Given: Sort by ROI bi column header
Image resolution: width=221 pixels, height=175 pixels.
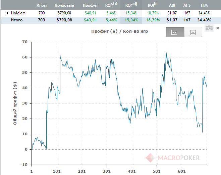Looking at the screenshot, I should tap(153, 5).
